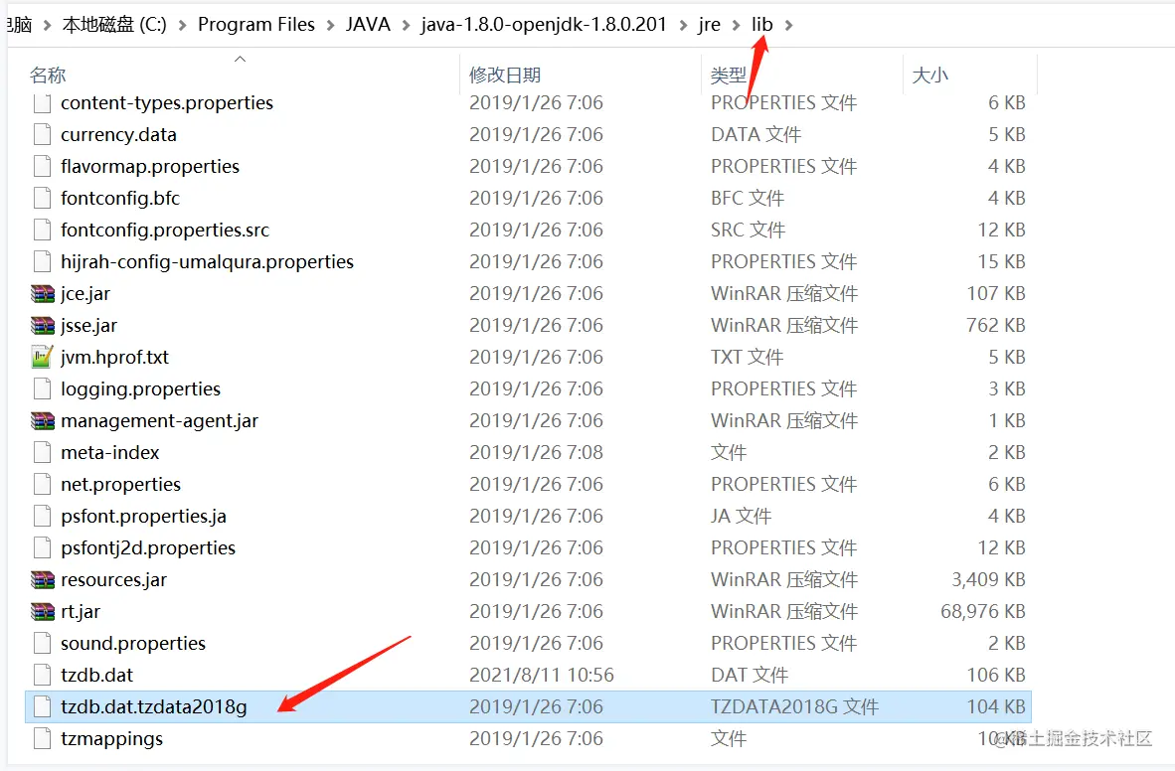1175x771 pixels.
Task: Navigate to Program Files breadcrumb
Action: pyautogui.click(x=256, y=25)
